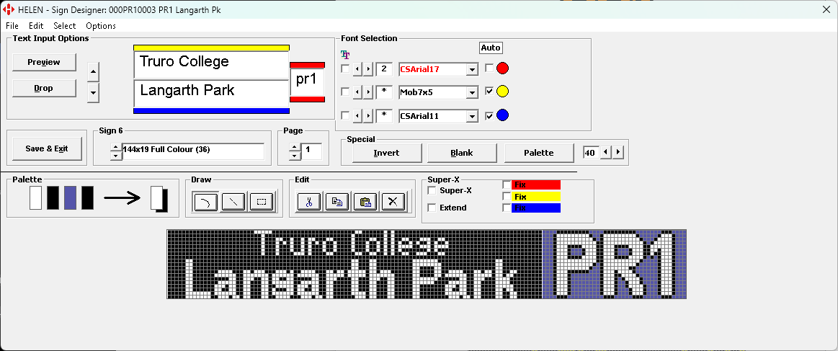Click the scissors cut icon
Screen dimensions: 838x351
click(308, 202)
